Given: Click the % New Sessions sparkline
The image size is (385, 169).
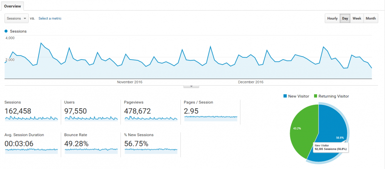Looking at the screenshot, I should tap(151, 151).
